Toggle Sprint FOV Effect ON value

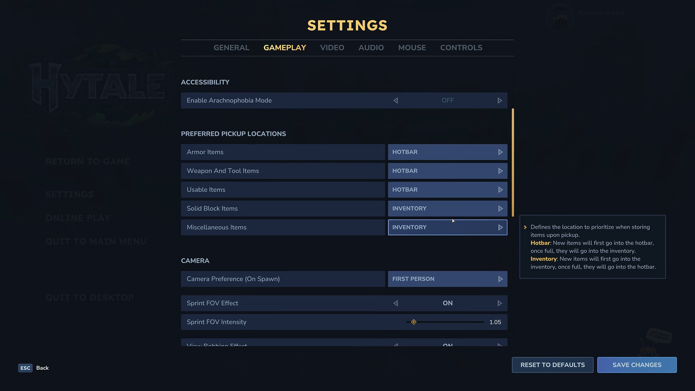(x=447, y=303)
